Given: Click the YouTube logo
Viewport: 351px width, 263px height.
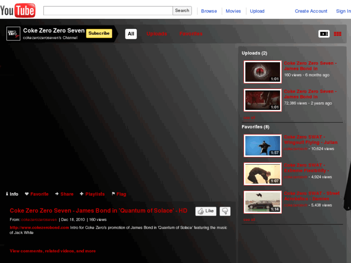Looking at the screenshot, I should (18, 10).
